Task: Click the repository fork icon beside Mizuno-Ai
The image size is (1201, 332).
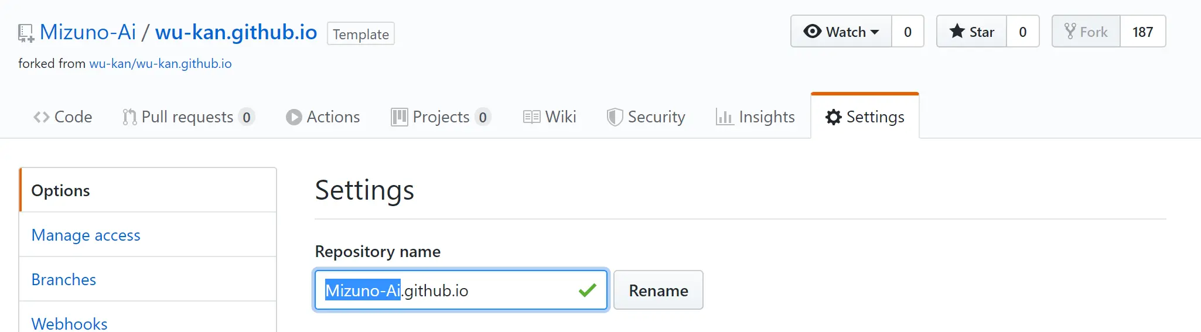Action: (x=26, y=33)
